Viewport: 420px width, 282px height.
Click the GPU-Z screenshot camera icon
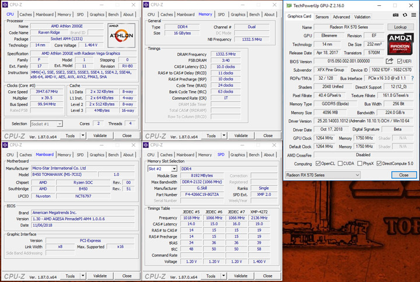click(x=395, y=15)
